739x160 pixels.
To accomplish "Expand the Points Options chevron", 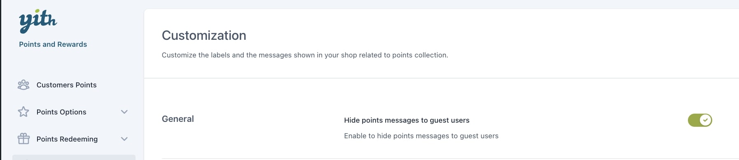I will 124,112.
